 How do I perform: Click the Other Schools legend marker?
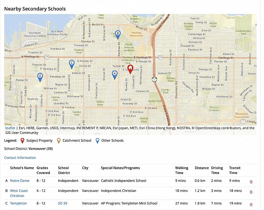pos(98,141)
